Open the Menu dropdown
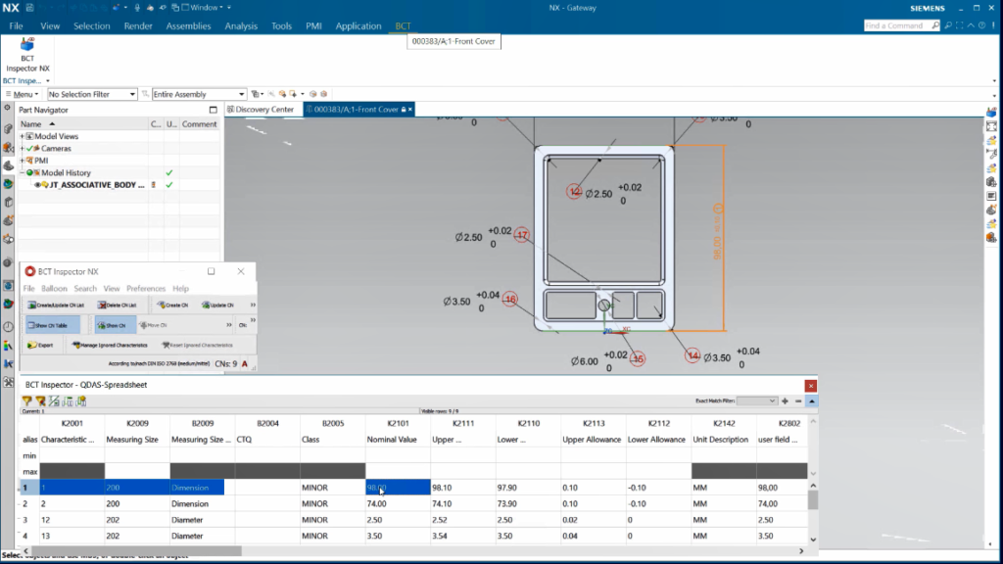This screenshot has height=564, width=1003. 23,94
